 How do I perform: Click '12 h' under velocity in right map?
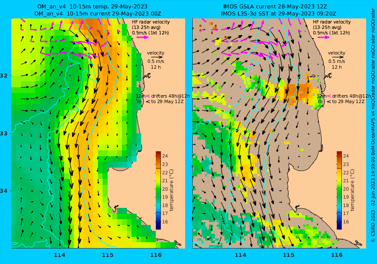337,67
